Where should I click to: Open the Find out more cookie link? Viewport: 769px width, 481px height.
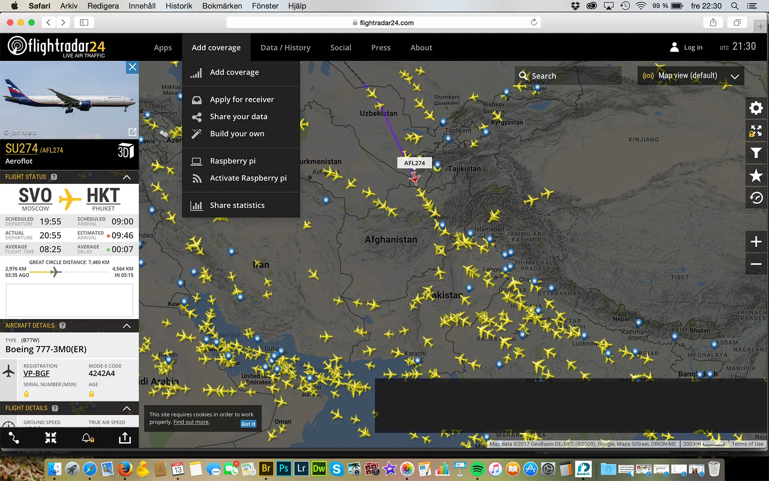[x=191, y=422]
